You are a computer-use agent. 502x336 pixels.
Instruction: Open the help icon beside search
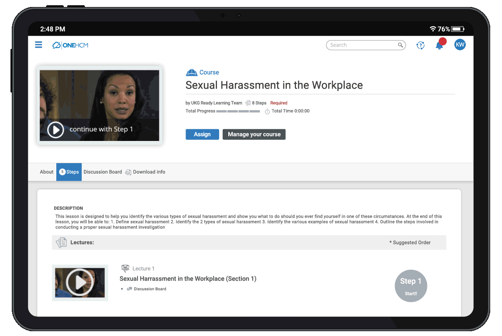(x=420, y=45)
